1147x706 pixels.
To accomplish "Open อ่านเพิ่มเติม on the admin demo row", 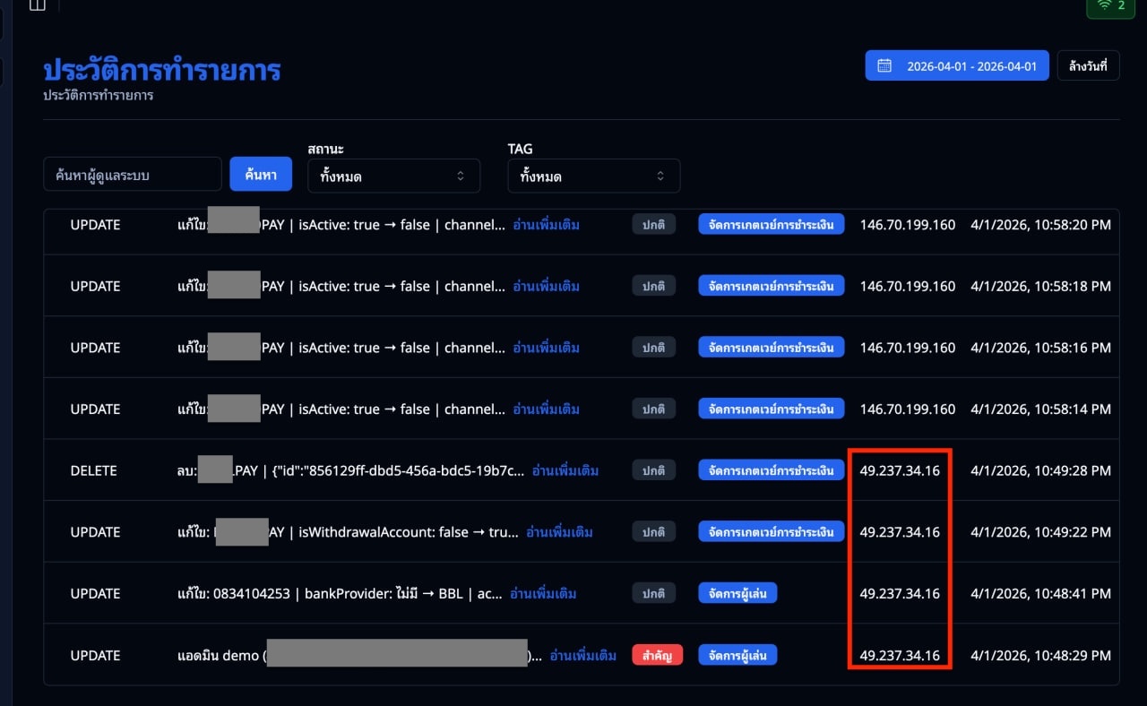I will point(583,654).
